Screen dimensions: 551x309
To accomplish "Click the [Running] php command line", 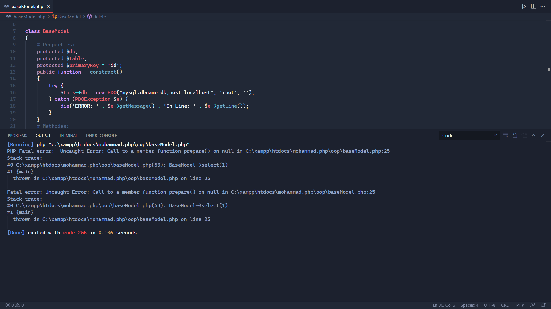I will 98,144.
